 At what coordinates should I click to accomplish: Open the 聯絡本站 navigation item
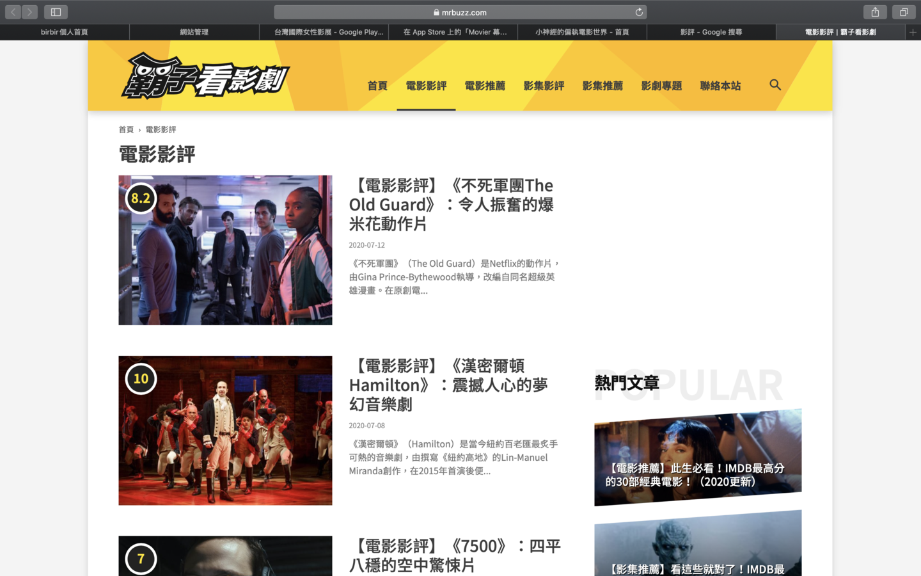point(720,86)
